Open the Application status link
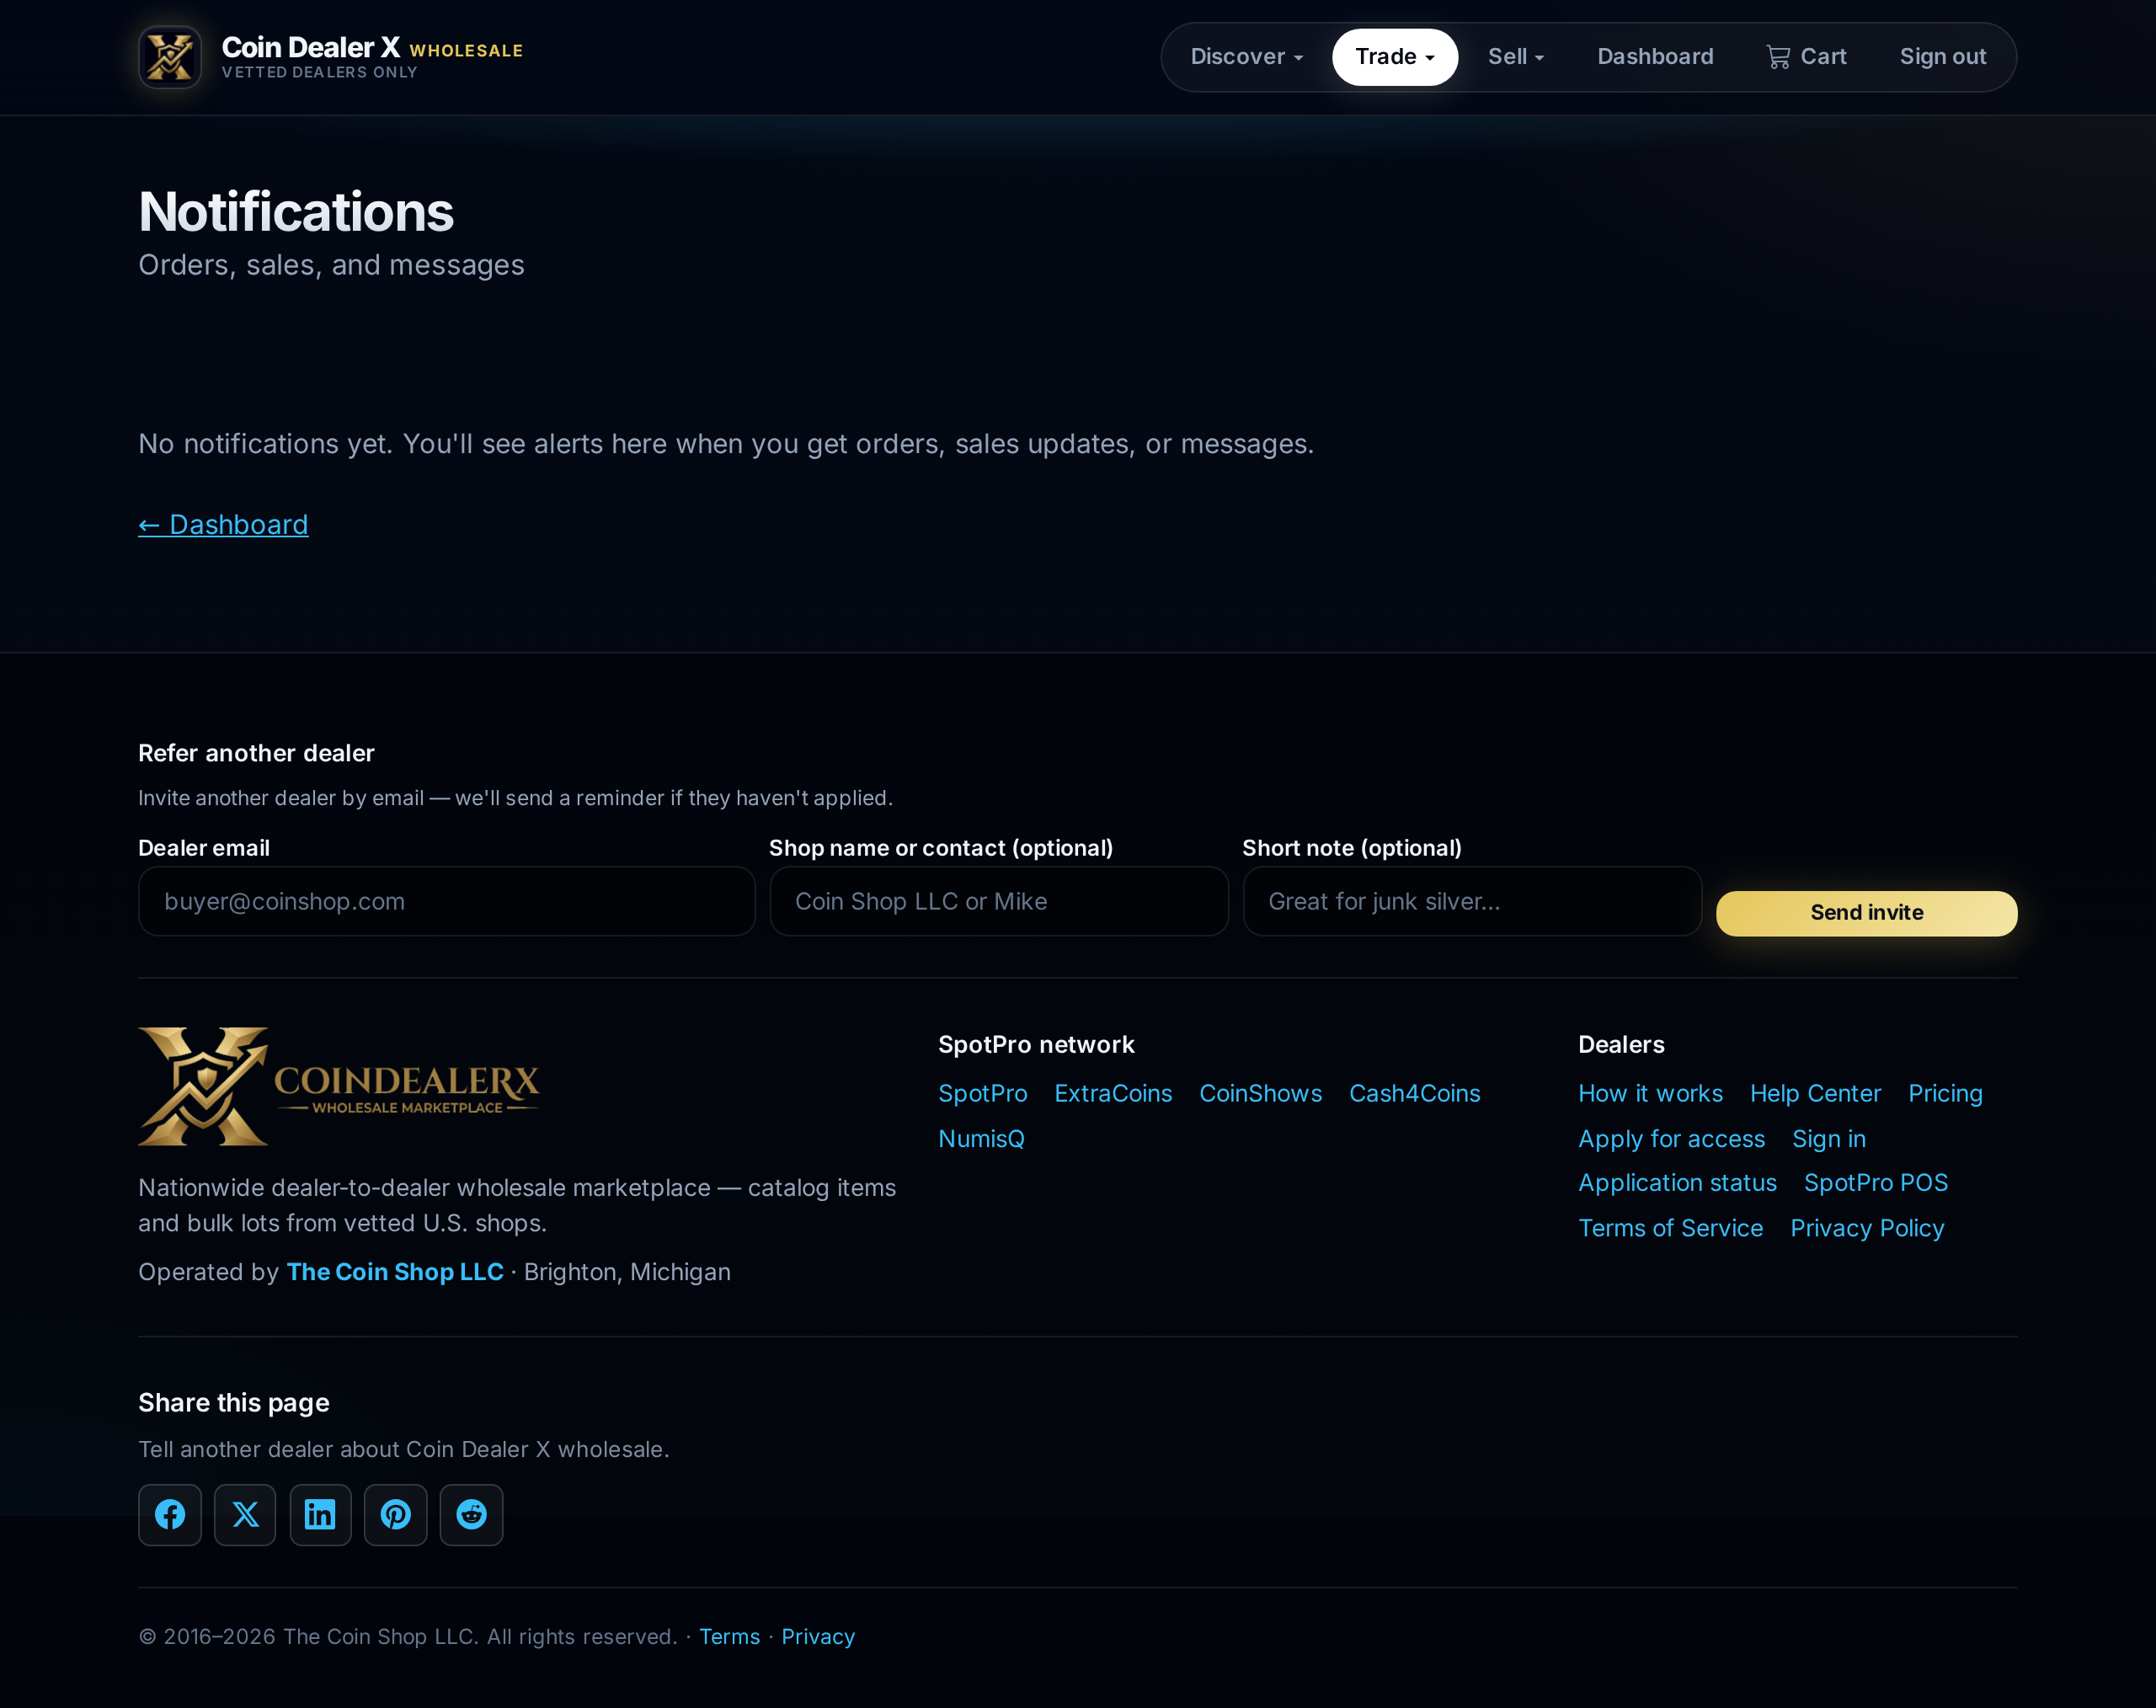 point(1677,1182)
